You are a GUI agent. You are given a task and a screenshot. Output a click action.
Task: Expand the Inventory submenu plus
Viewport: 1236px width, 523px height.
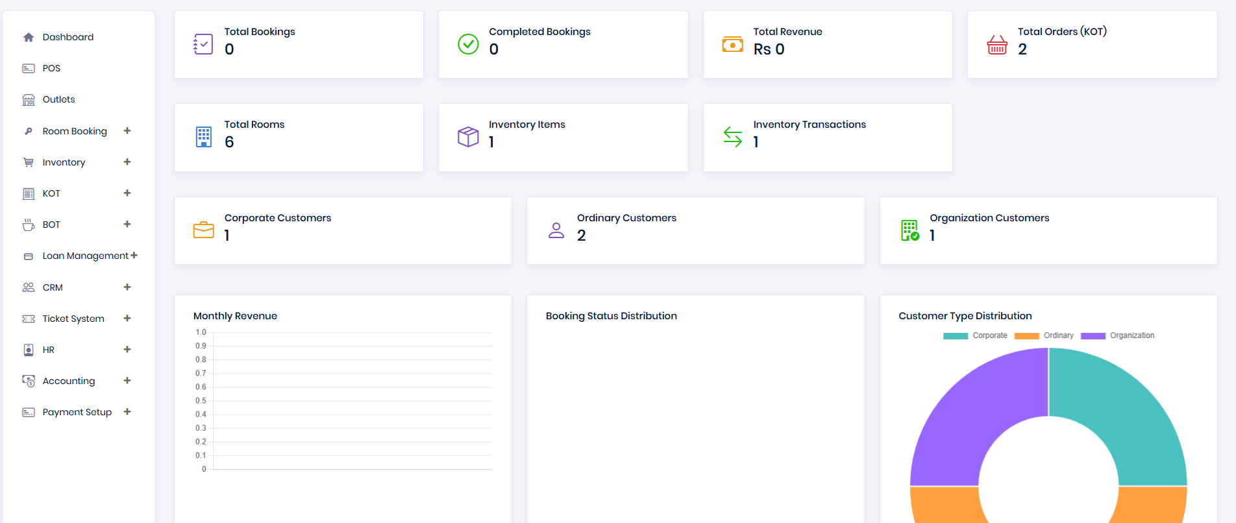pyautogui.click(x=127, y=162)
